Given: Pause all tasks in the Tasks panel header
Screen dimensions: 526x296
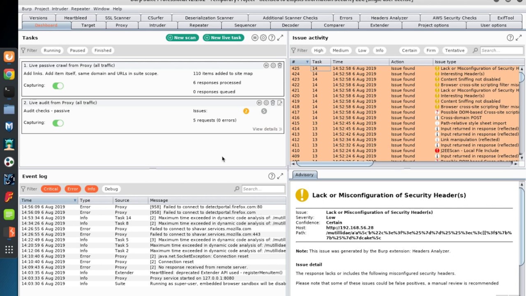Looking at the screenshot, I should 255,38.
